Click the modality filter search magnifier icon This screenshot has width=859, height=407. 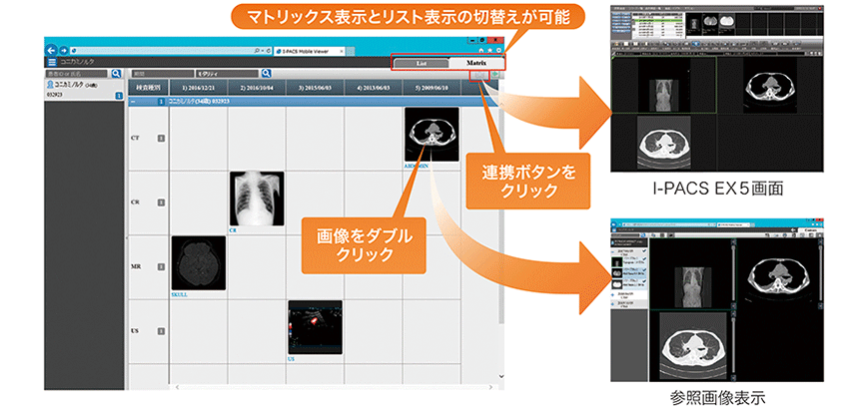coord(267,74)
